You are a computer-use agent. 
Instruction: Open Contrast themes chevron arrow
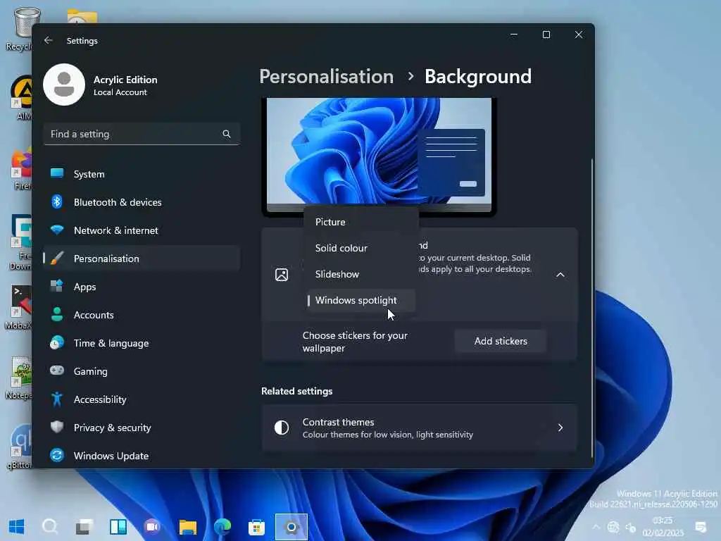pos(560,428)
